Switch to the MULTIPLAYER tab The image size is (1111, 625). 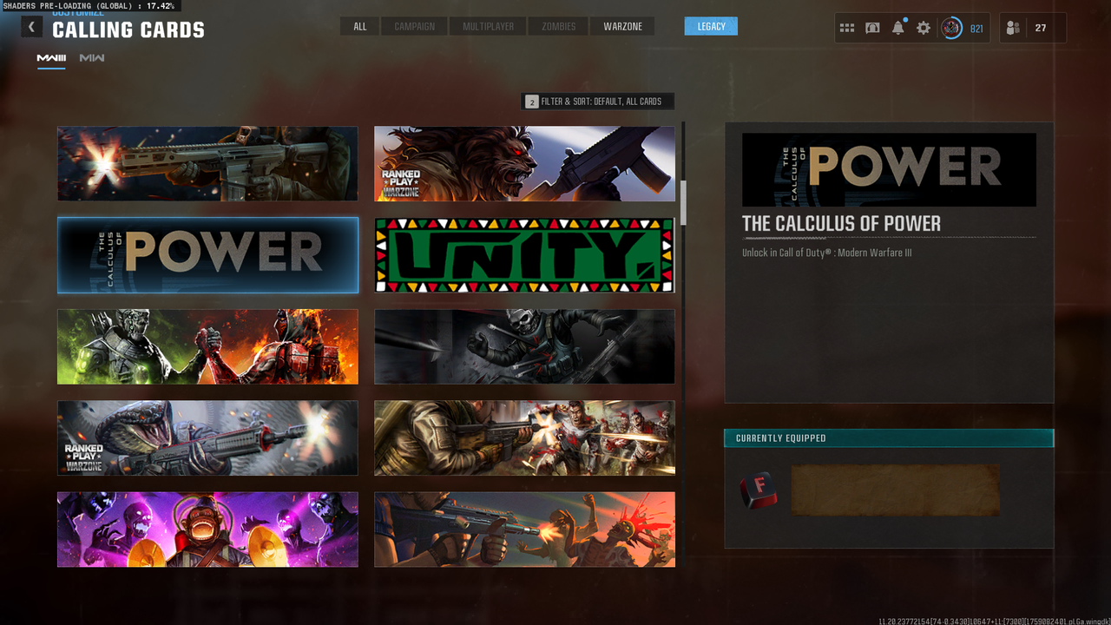click(488, 26)
